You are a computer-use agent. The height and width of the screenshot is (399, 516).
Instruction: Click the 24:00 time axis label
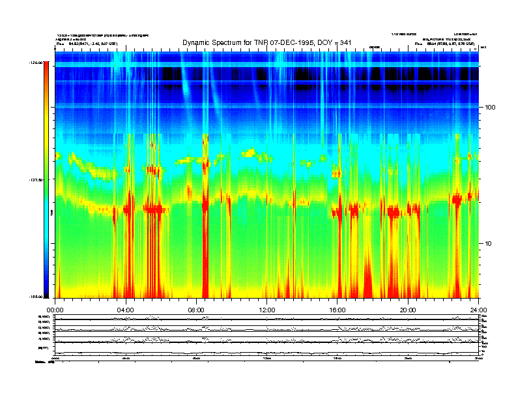coord(478,310)
